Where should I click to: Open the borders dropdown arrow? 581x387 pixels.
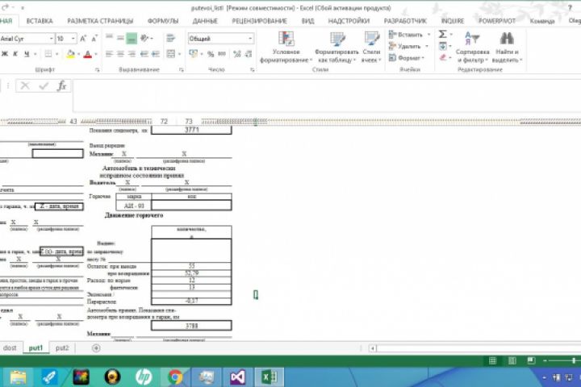[x=56, y=55]
